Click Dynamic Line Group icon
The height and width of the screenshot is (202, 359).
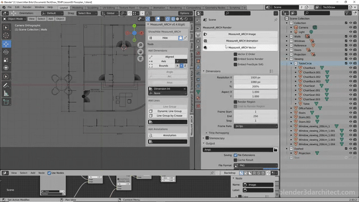coord(151,111)
